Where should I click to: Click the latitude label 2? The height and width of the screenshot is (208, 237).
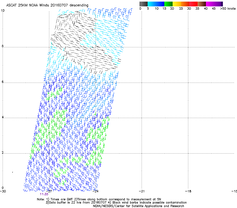coord(3,153)
